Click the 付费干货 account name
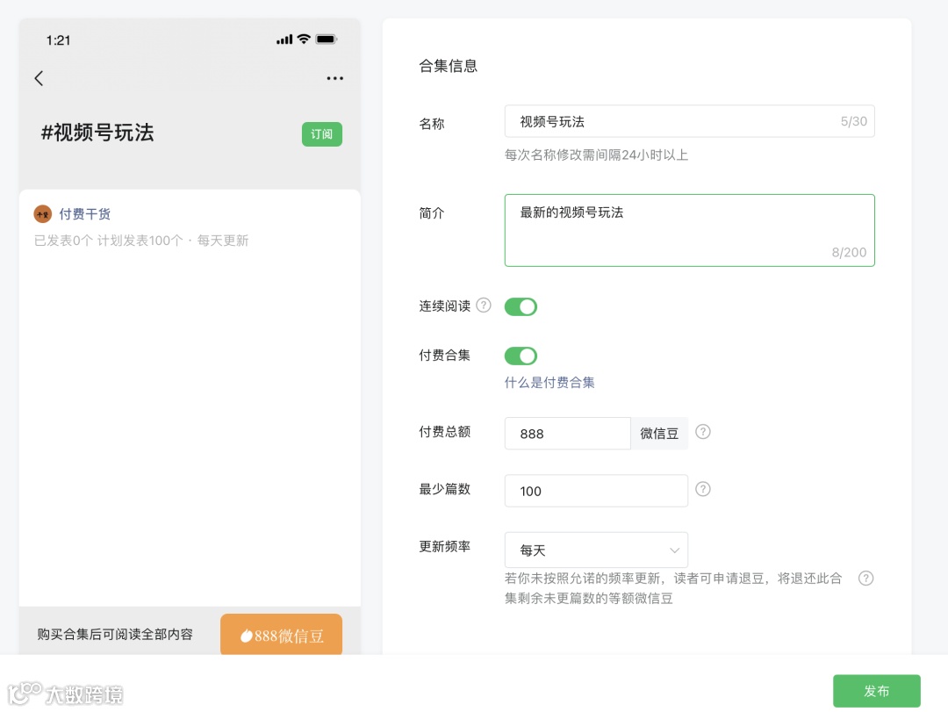Image resolution: width=948 pixels, height=712 pixels. tap(84, 213)
